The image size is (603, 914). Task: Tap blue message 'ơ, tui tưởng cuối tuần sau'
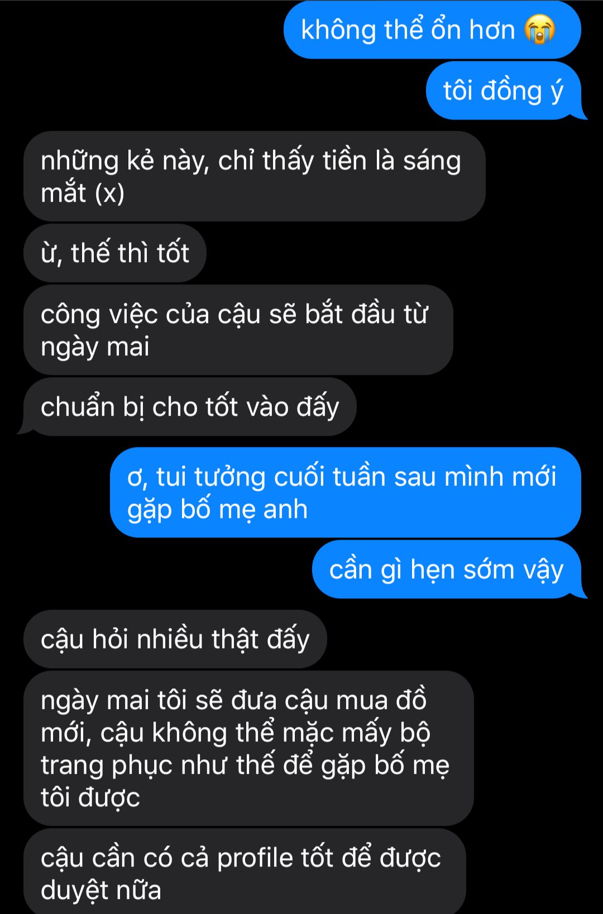[346, 492]
